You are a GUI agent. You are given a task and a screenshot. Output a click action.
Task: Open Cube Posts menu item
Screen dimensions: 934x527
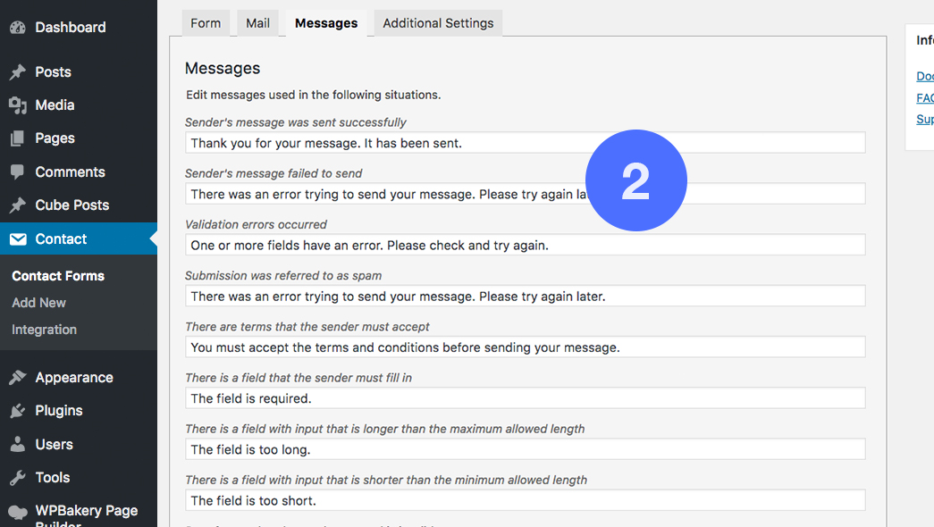(x=72, y=205)
